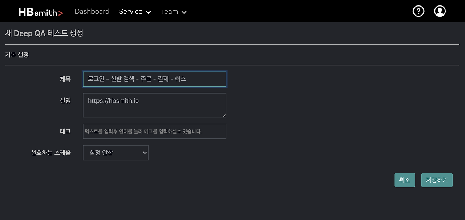The image size is (465, 220).
Task: Cancel test creation with the 취소 button
Action: coord(404,180)
